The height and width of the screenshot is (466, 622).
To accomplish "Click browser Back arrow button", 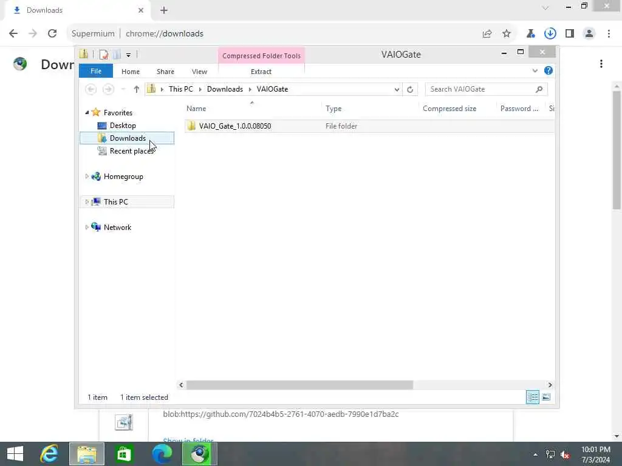I will click(13, 34).
